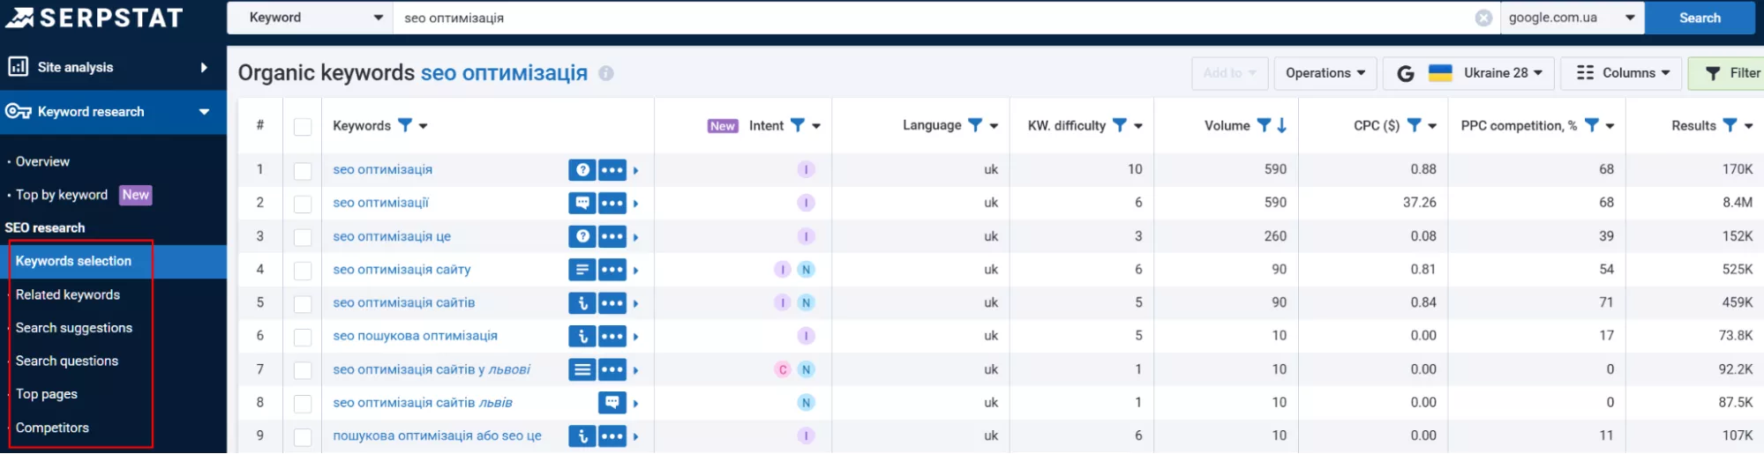Tick the checkbox for row 9

point(303,436)
